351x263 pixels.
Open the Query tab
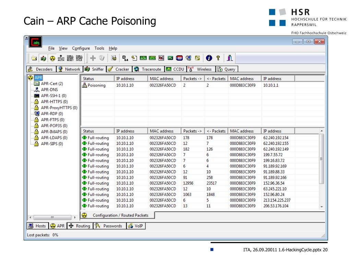pos(227,69)
